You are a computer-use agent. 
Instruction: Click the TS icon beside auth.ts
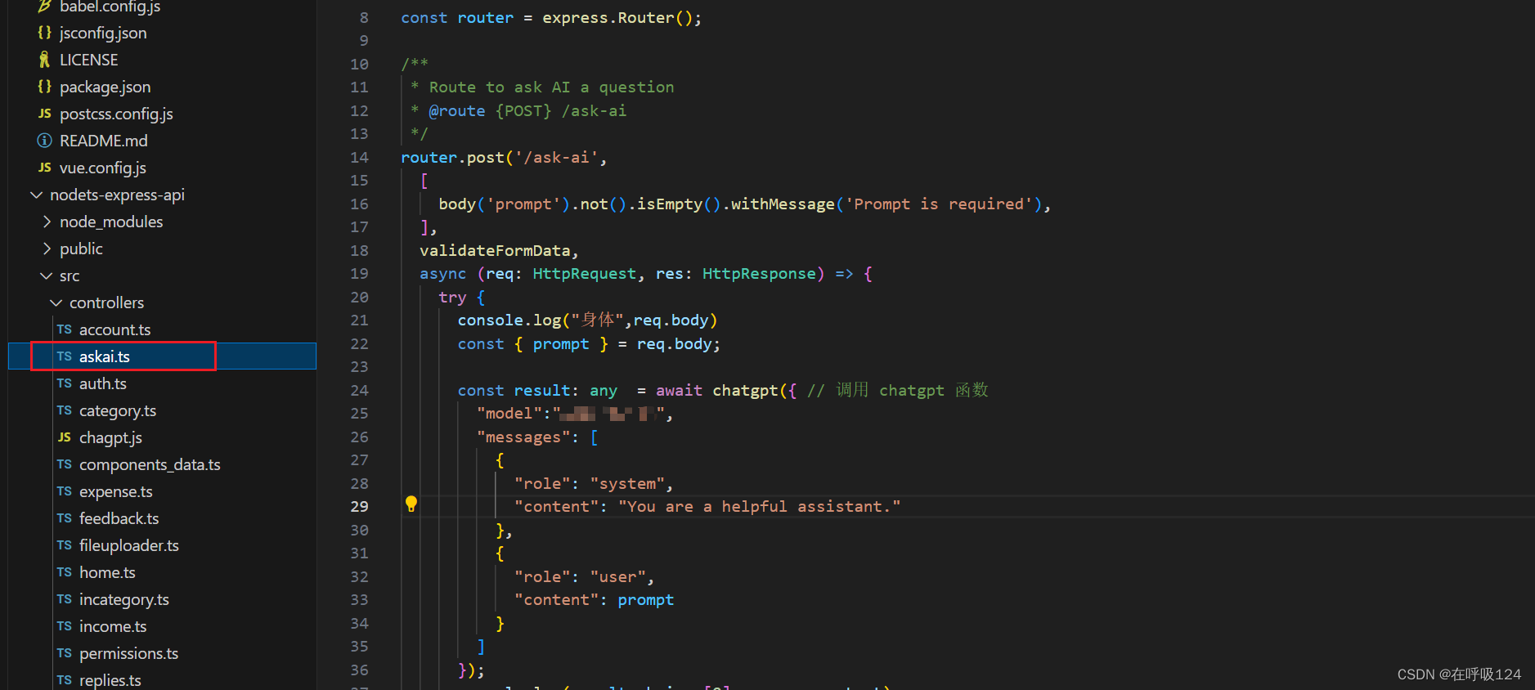(x=65, y=383)
